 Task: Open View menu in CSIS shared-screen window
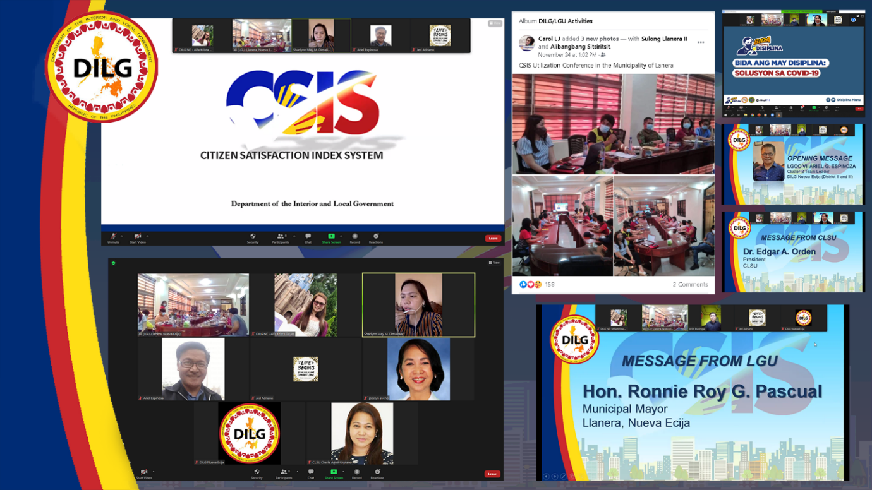(495, 23)
